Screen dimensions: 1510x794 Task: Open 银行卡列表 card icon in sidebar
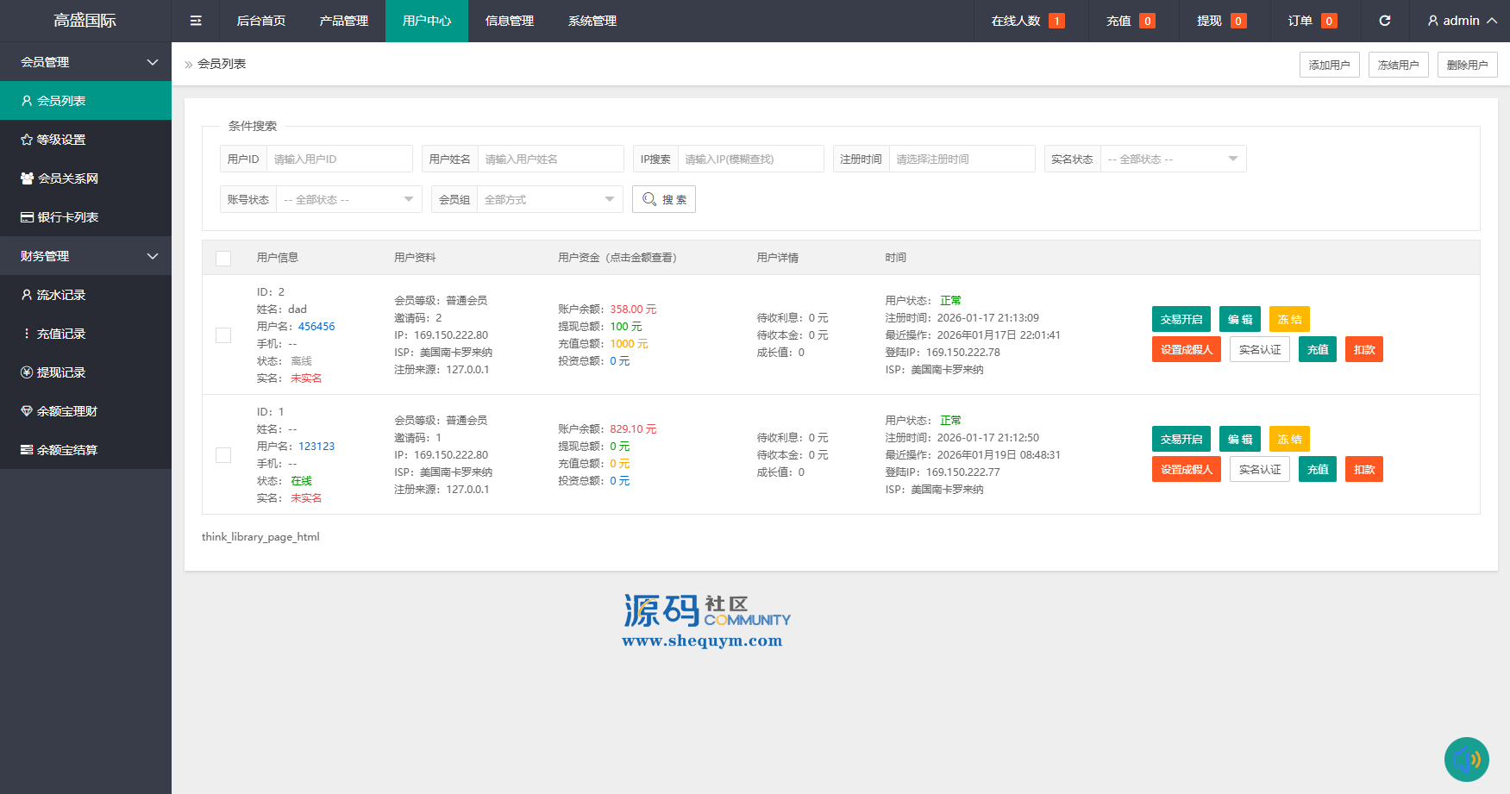(27, 217)
